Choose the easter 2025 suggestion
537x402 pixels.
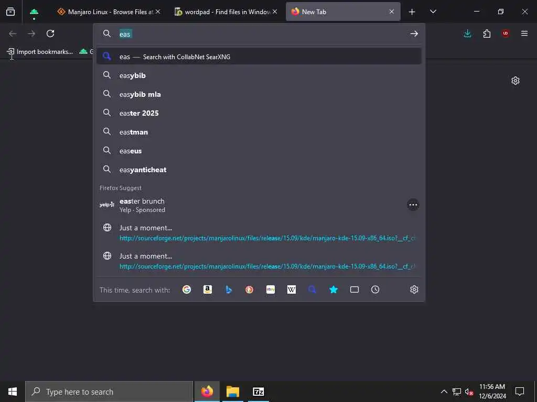click(x=259, y=113)
